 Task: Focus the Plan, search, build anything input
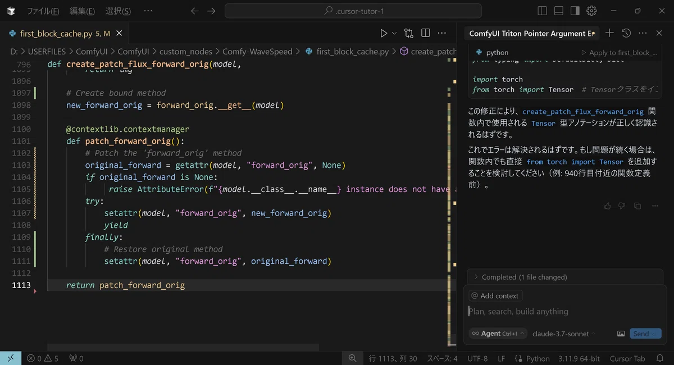(566, 312)
